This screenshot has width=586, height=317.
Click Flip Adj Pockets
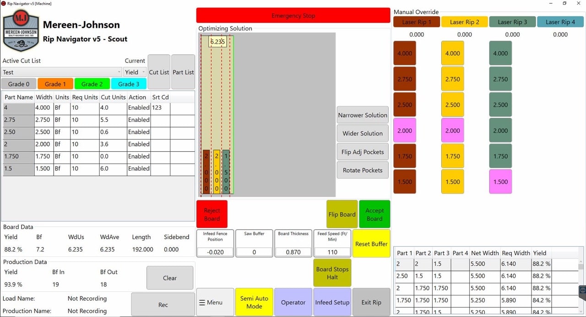pos(363,152)
